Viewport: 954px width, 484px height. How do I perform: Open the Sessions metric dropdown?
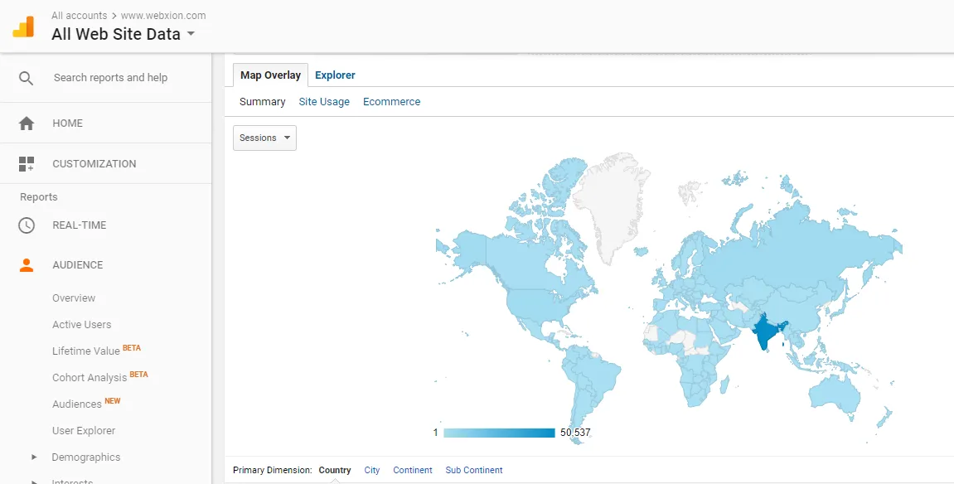tap(264, 138)
